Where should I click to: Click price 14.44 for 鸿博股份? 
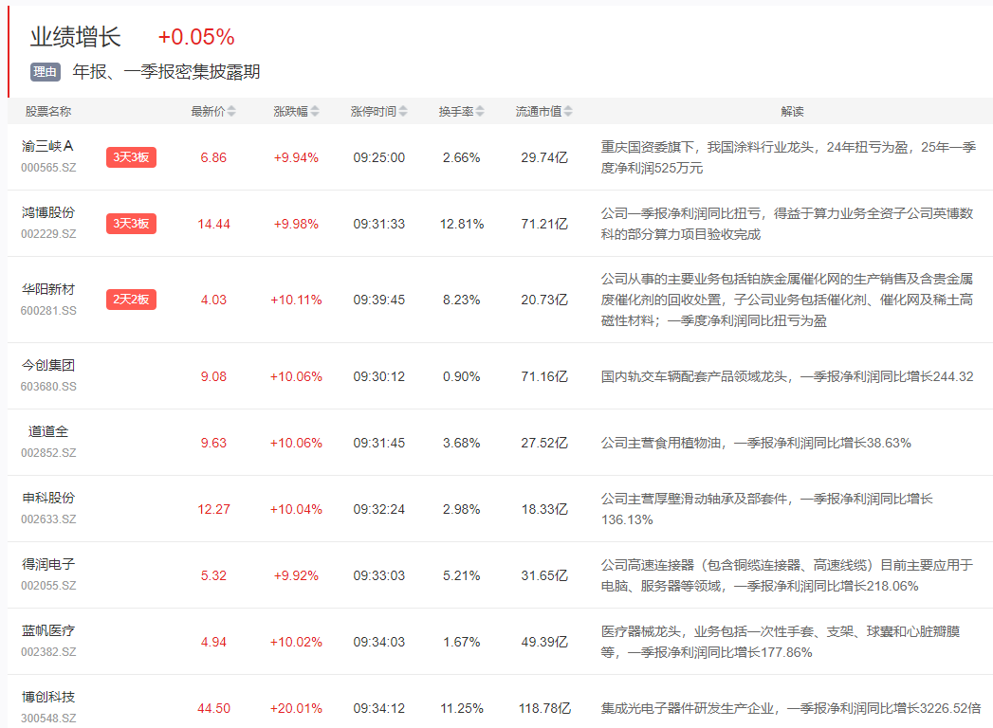[x=213, y=224]
